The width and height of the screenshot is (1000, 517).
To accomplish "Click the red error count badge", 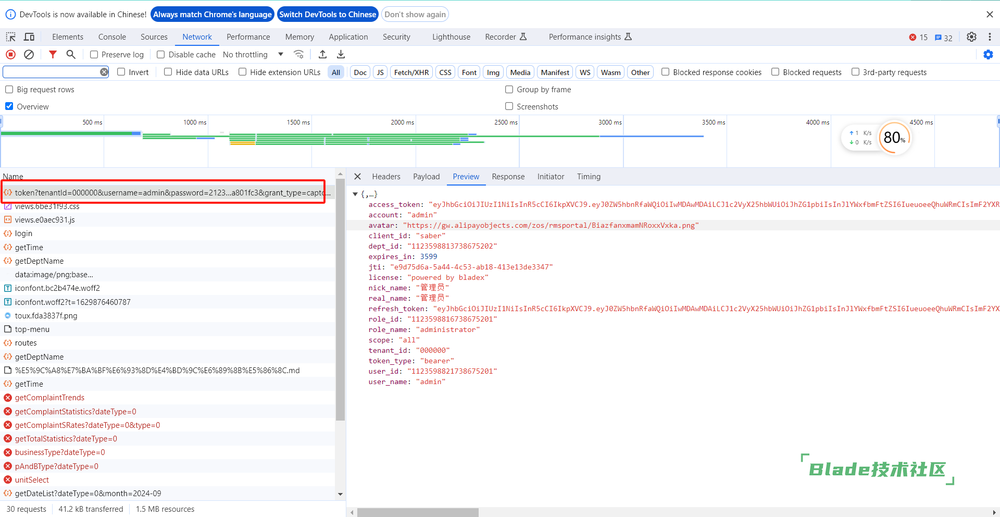I will (918, 38).
